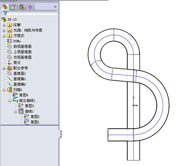Expand the 注解 annotations node

click(x=4, y=25)
